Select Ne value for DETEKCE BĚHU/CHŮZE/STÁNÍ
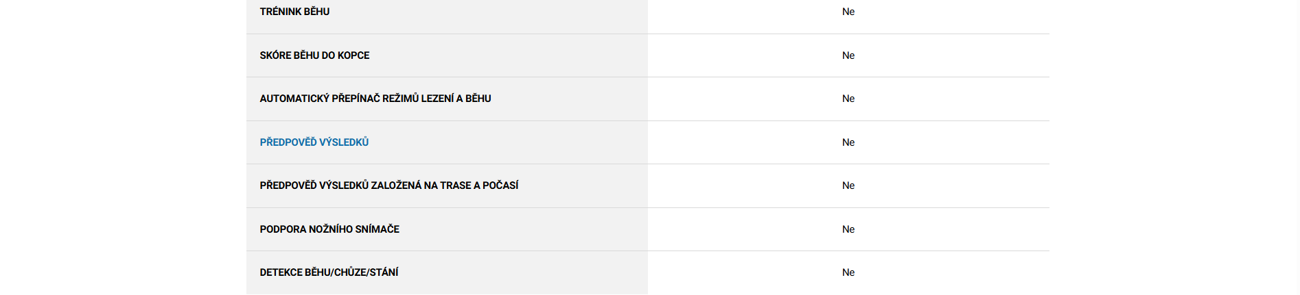The height and width of the screenshot is (295, 1300). pos(848,272)
